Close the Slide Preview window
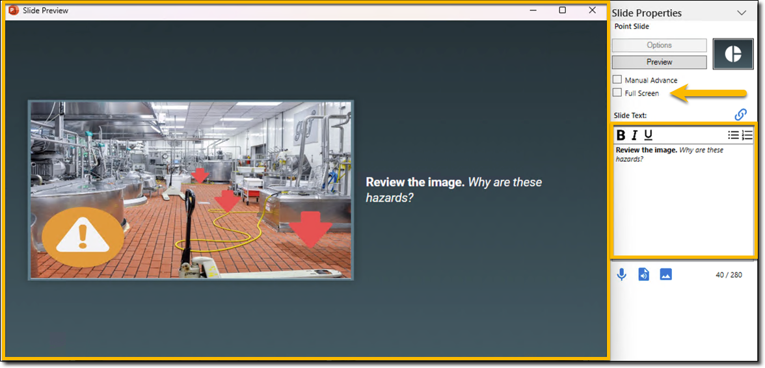Image resolution: width=765 pixels, height=368 pixels. coord(592,10)
